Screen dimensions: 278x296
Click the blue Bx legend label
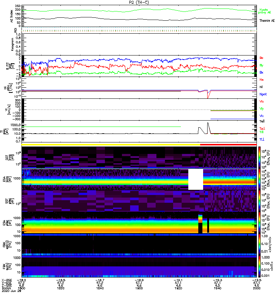pyautogui.click(x=261, y=73)
